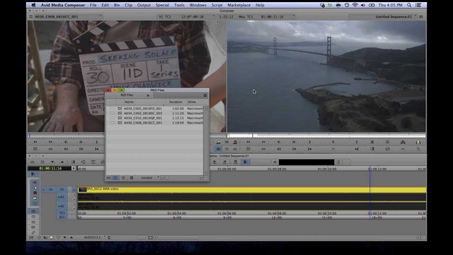Select yellow Ripple Trim in Smart Tool

click(x=35, y=198)
